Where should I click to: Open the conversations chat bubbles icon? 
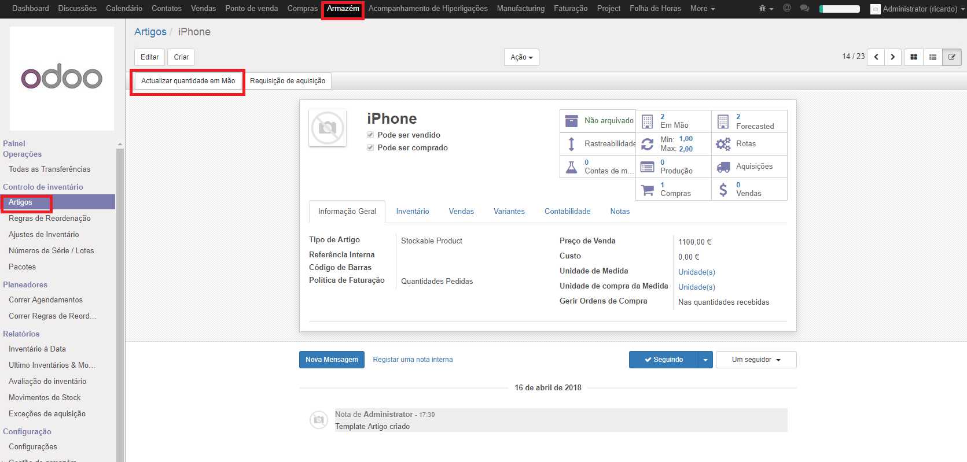(804, 8)
